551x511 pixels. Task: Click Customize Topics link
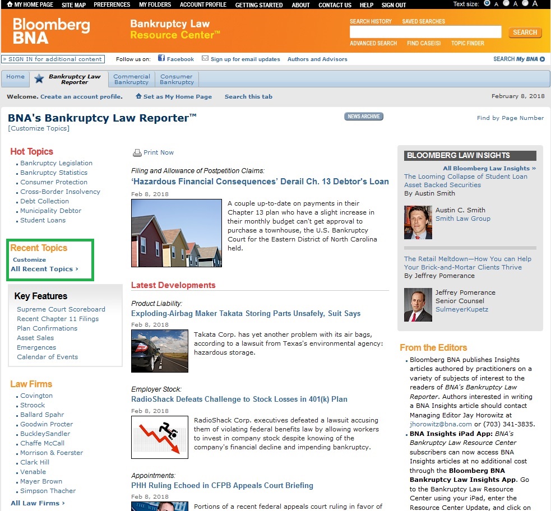coord(39,128)
